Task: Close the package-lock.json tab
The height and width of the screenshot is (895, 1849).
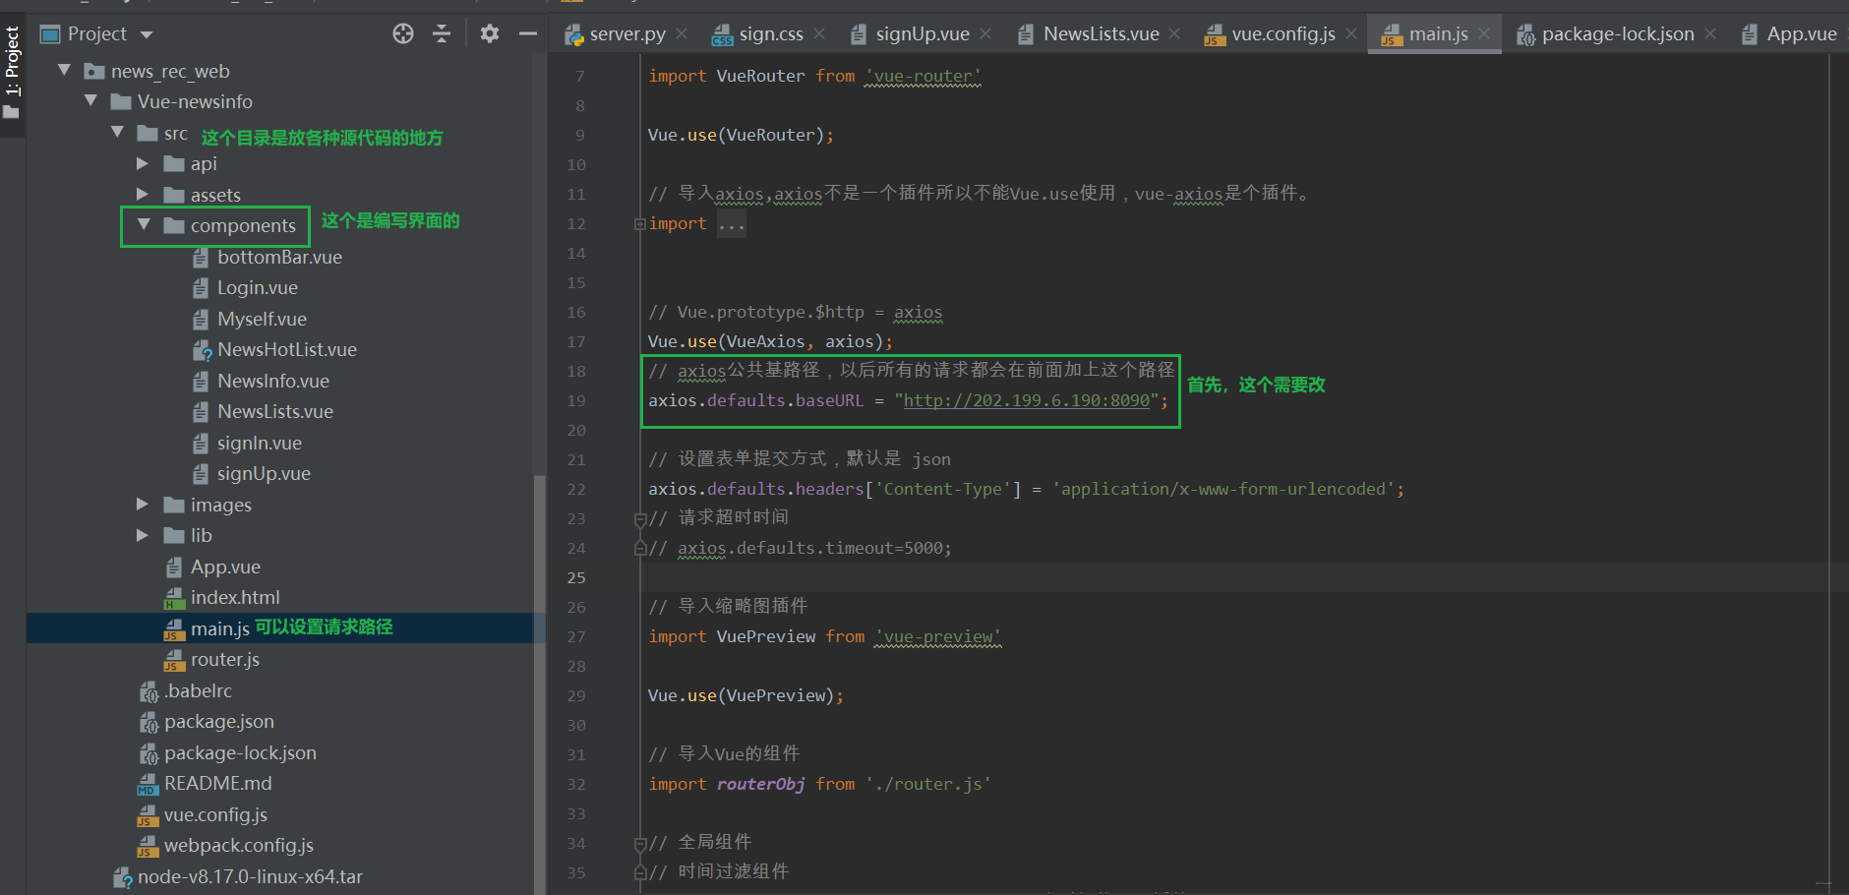Action: click(1710, 33)
